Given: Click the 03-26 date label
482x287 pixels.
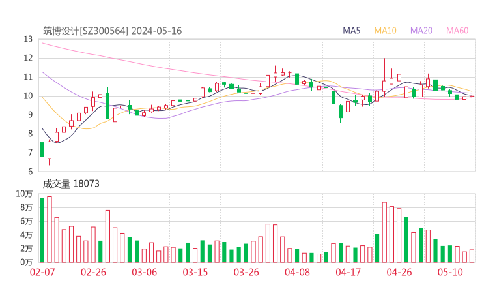Looking at the screenshot, I should click(246, 272).
